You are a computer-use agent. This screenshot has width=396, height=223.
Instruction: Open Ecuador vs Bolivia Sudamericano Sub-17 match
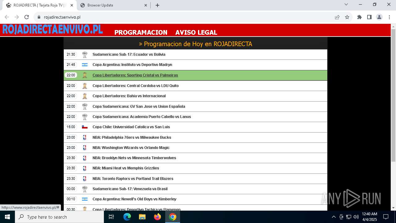pos(129,55)
